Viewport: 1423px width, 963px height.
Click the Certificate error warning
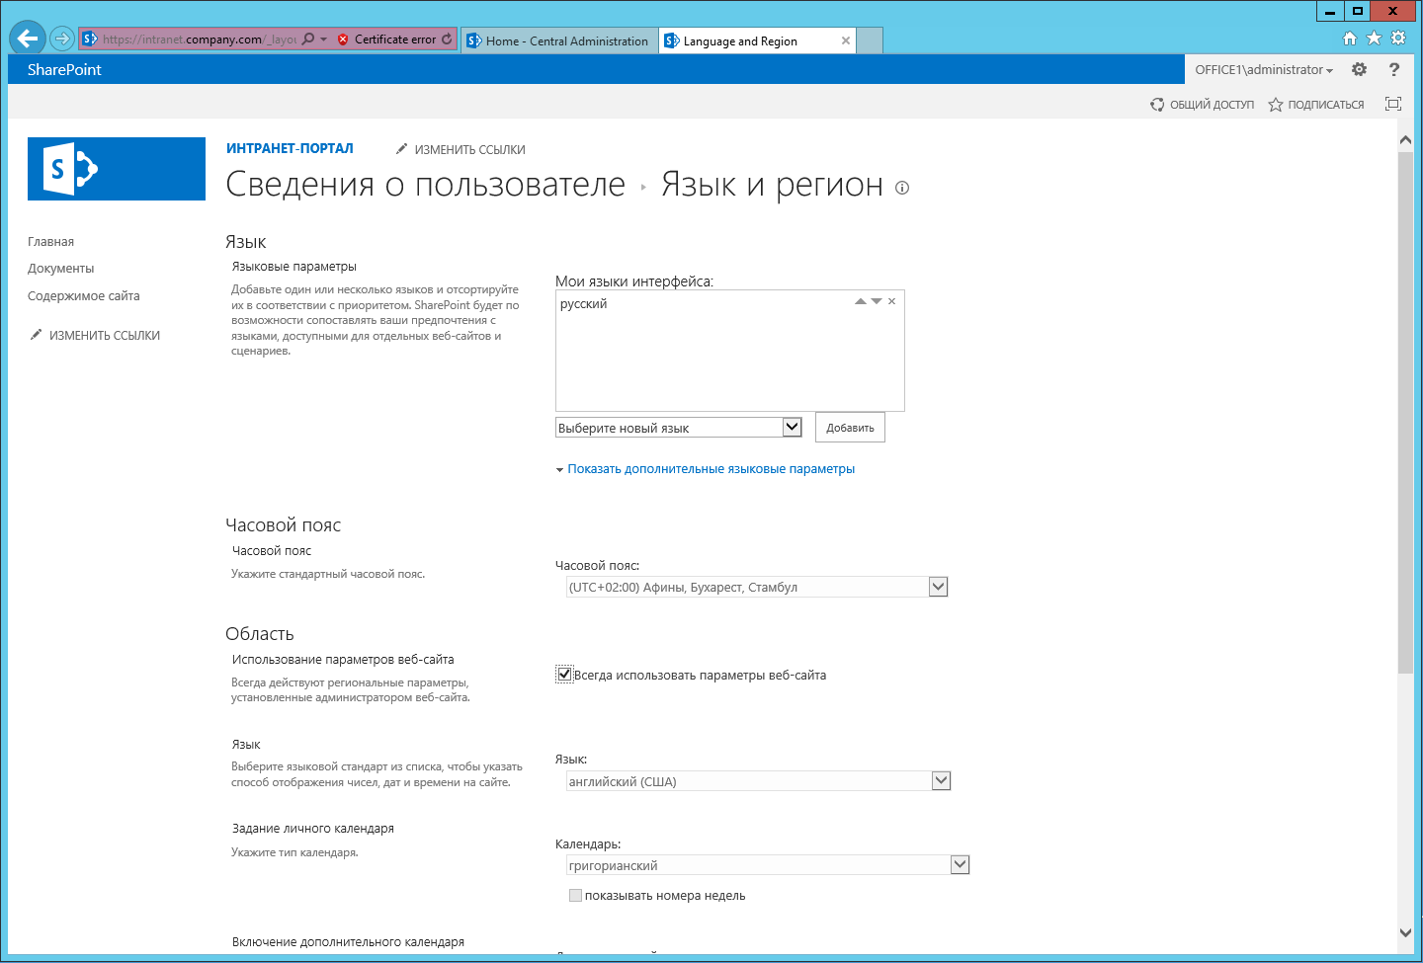(x=386, y=40)
